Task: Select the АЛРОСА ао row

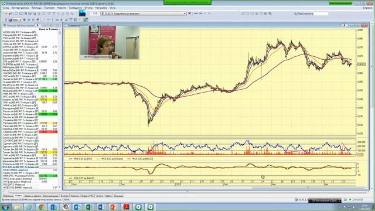Action: click(x=30, y=47)
